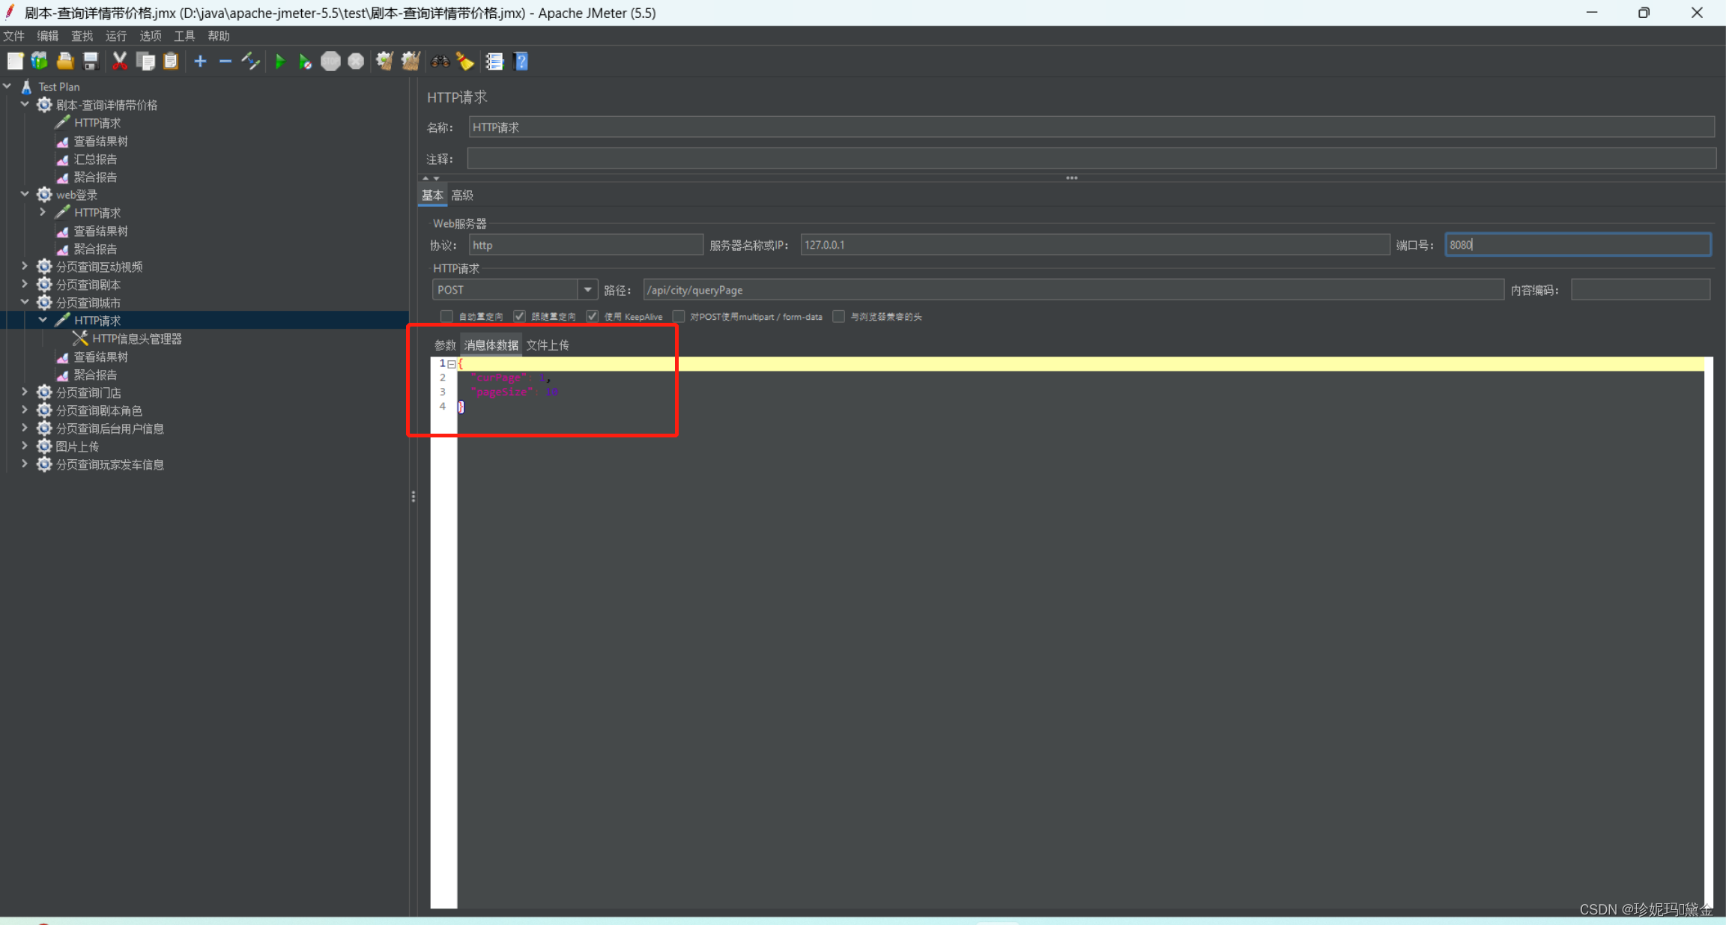Open the 文件 menu

click(x=13, y=36)
